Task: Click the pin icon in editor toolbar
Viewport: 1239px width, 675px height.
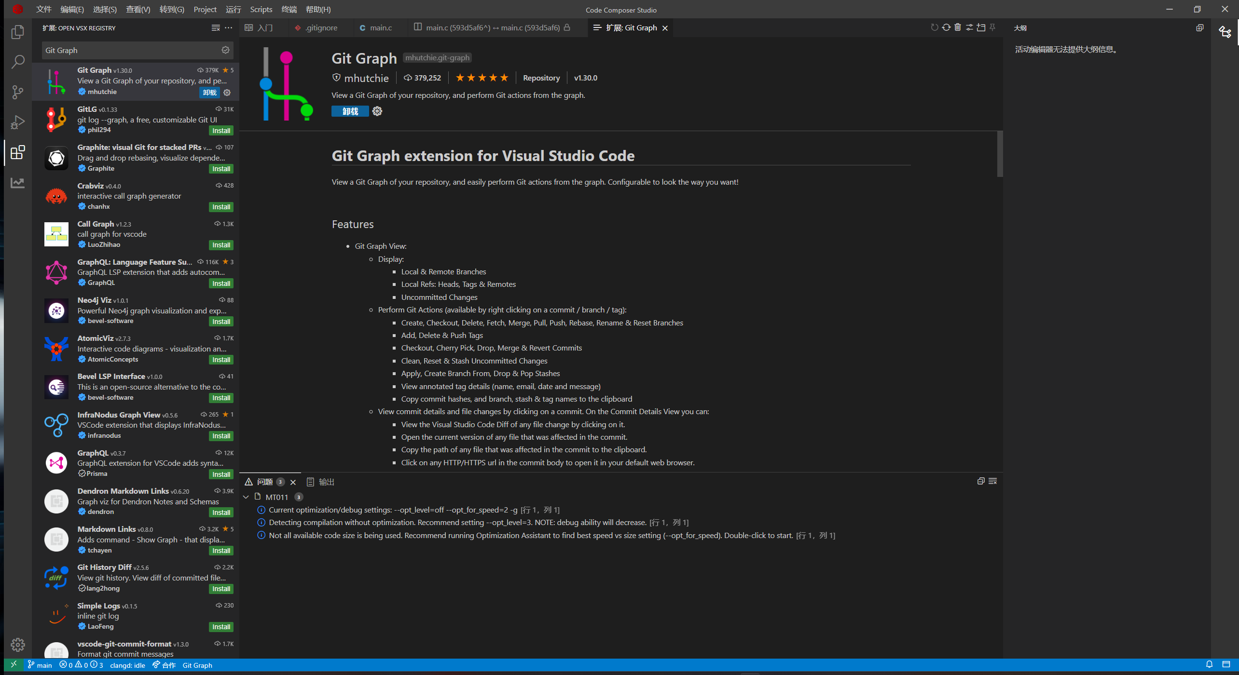Action: click(992, 27)
